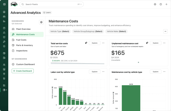Open the dashboards settings gear
The width and height of the screenshot is (171, 111).
pos(41,22)
